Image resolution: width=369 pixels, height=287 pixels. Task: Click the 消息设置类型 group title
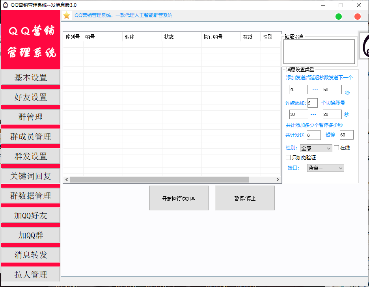coord(300,69)
